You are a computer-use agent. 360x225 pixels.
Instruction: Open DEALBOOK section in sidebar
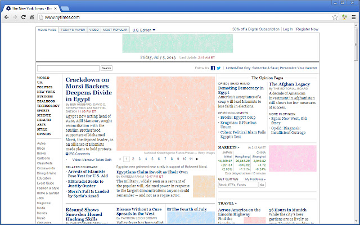[46, 101]
